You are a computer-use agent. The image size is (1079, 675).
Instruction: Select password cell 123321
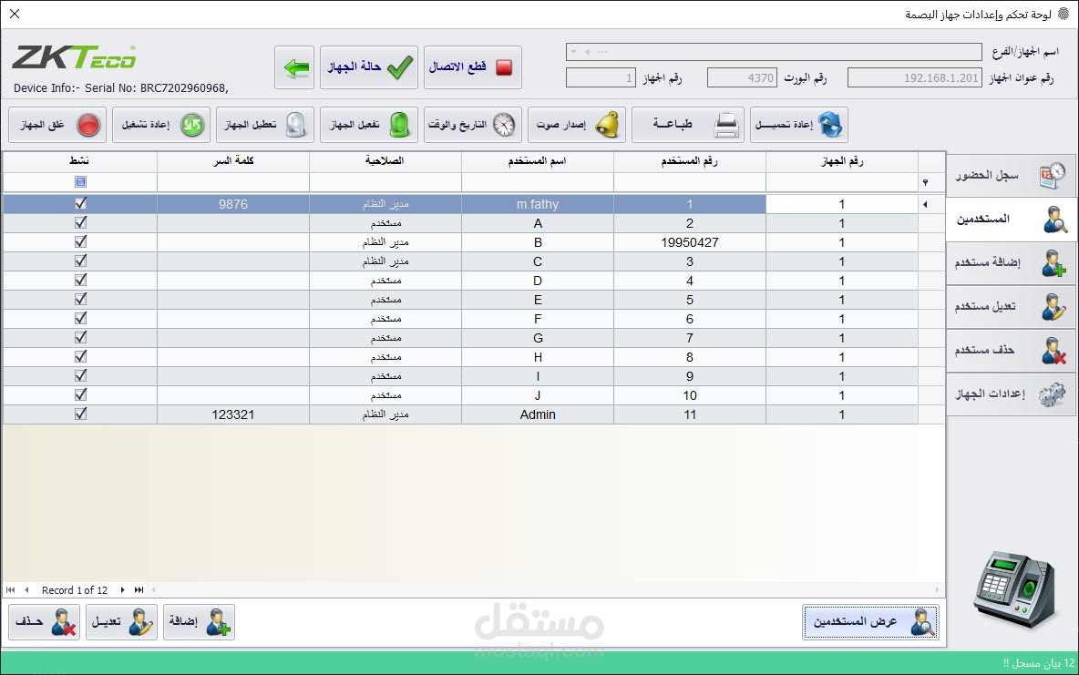(x=233, y=414)
